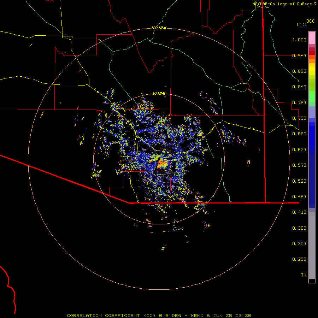The image size is (318, 318).
Task: Select the 0.573 scale value
Action: 299,165
